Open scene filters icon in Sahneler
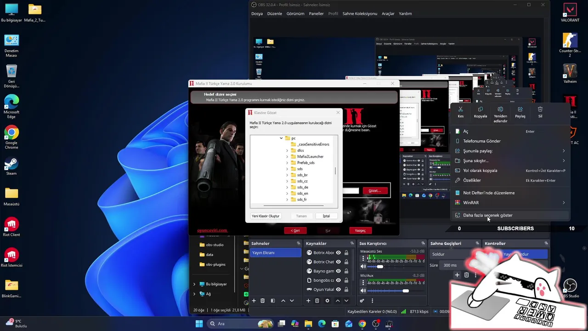 (x=272, y=301)
